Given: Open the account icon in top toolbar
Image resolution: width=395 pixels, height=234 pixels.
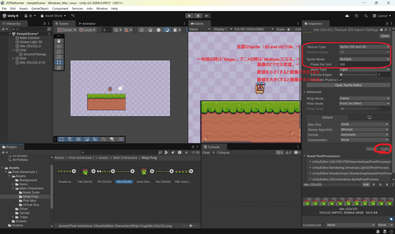Looking at the screenshot, I should pyautogui.click(x=26, y=15).
